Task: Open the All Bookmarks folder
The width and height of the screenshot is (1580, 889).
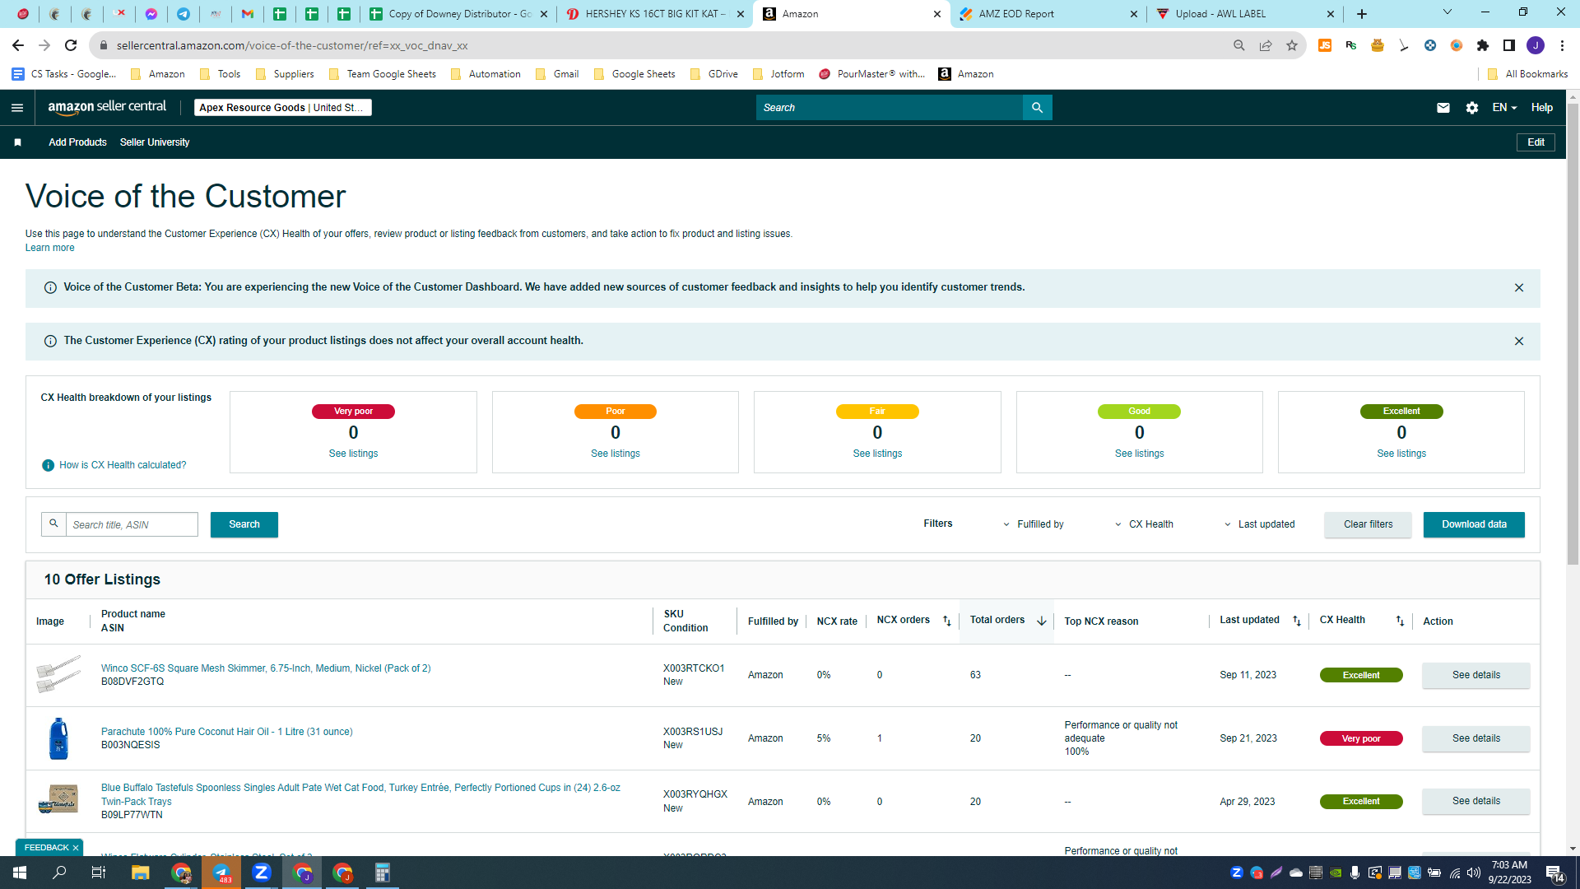Action: 1528,74
